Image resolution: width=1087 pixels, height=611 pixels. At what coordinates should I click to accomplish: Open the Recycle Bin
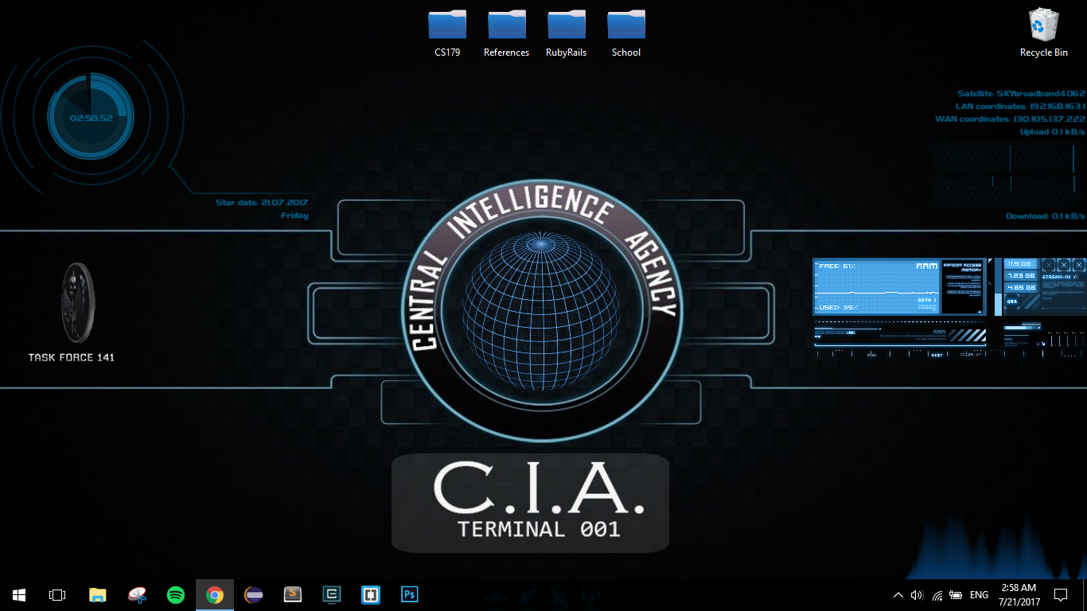pos(1044,33)
